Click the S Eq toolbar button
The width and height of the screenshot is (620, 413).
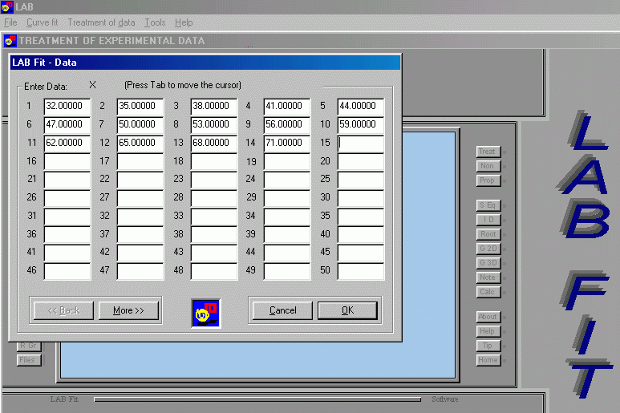click(x=488, y=205)
